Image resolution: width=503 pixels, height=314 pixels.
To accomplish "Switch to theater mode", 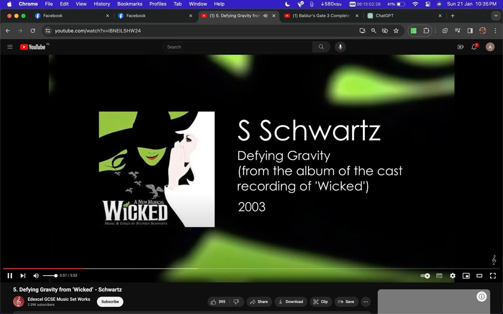I will click(479, 276).
